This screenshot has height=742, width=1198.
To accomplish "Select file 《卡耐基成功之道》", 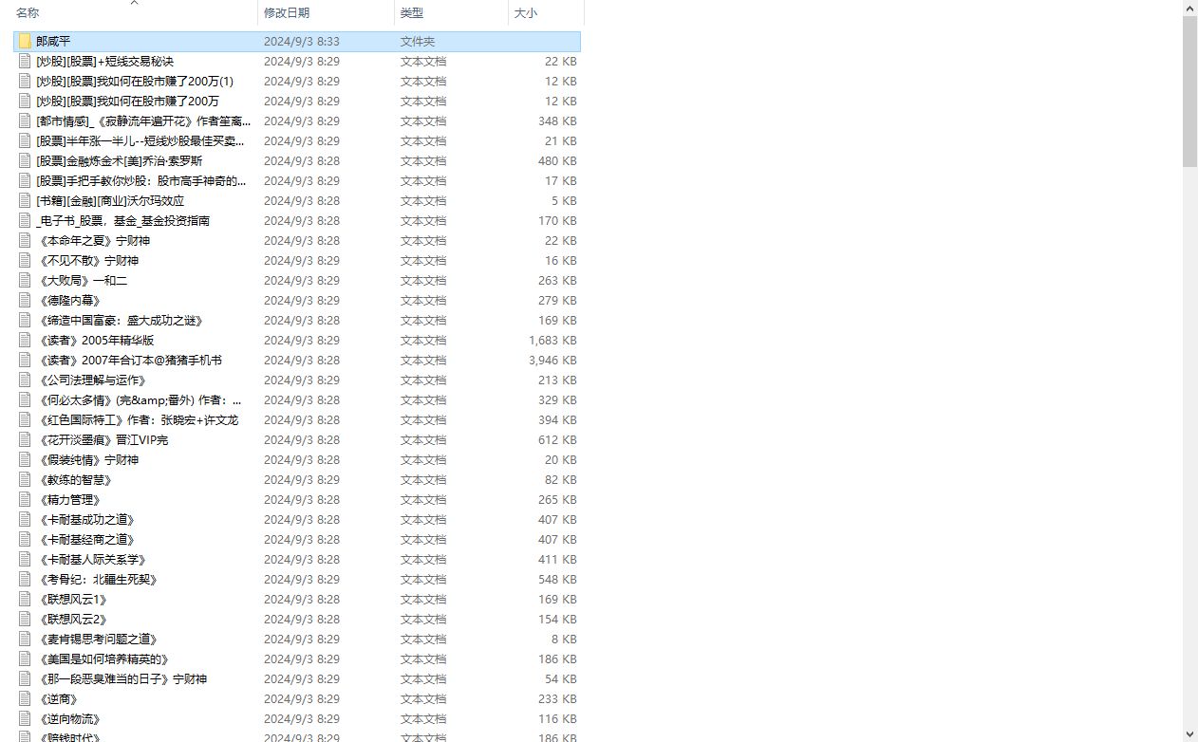I will [297, 519].
